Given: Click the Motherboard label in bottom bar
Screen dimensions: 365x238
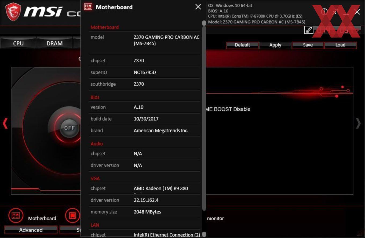Looking at the screenshot, I should 42,218.
